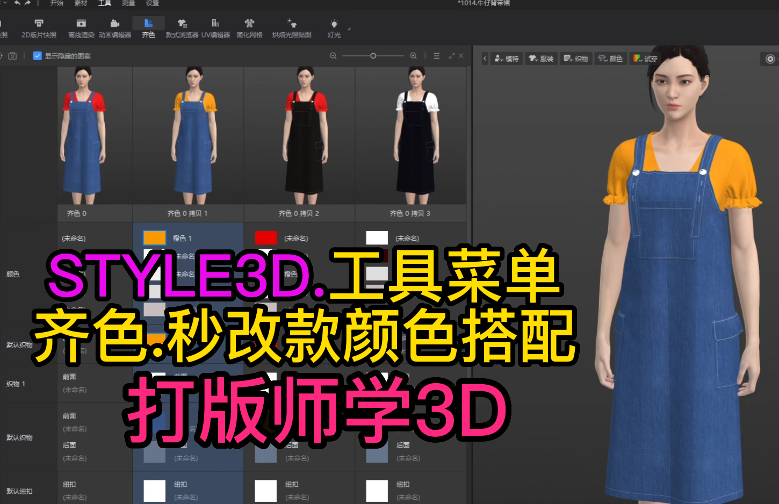Click the undo arrow icon
Image resolution: width=779 pixels, height=504 pixels.
[17, 3]
